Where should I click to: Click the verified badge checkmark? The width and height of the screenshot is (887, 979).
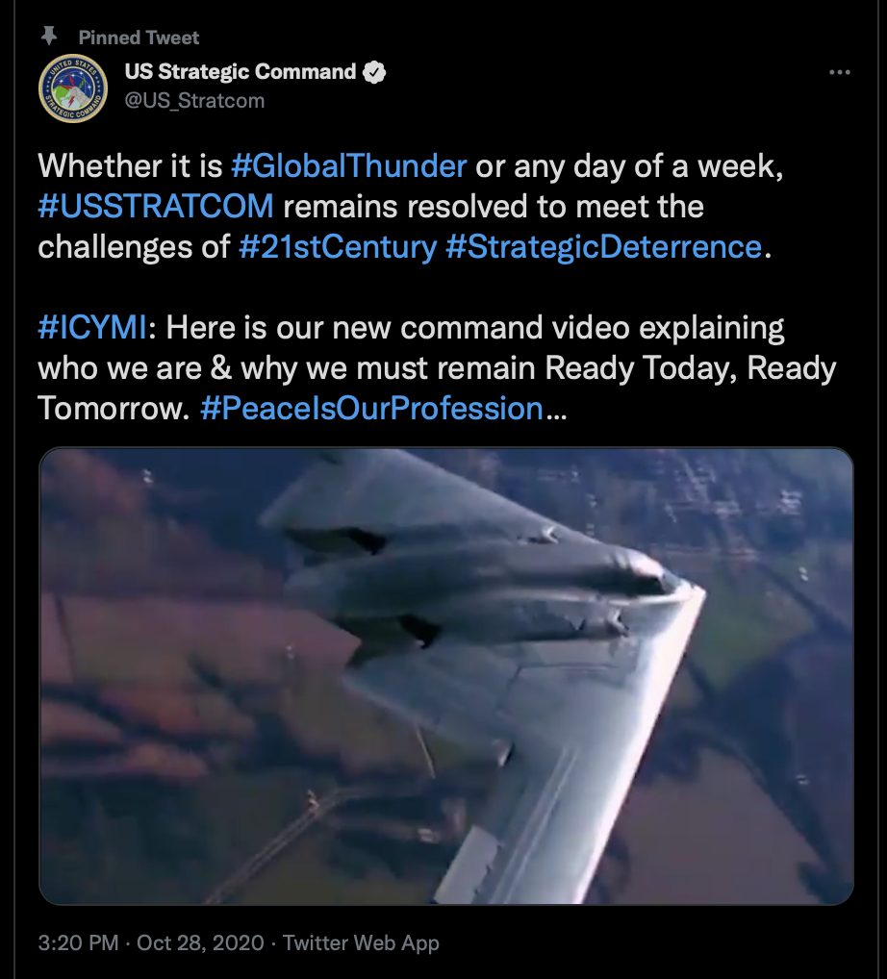click(374, 72)
